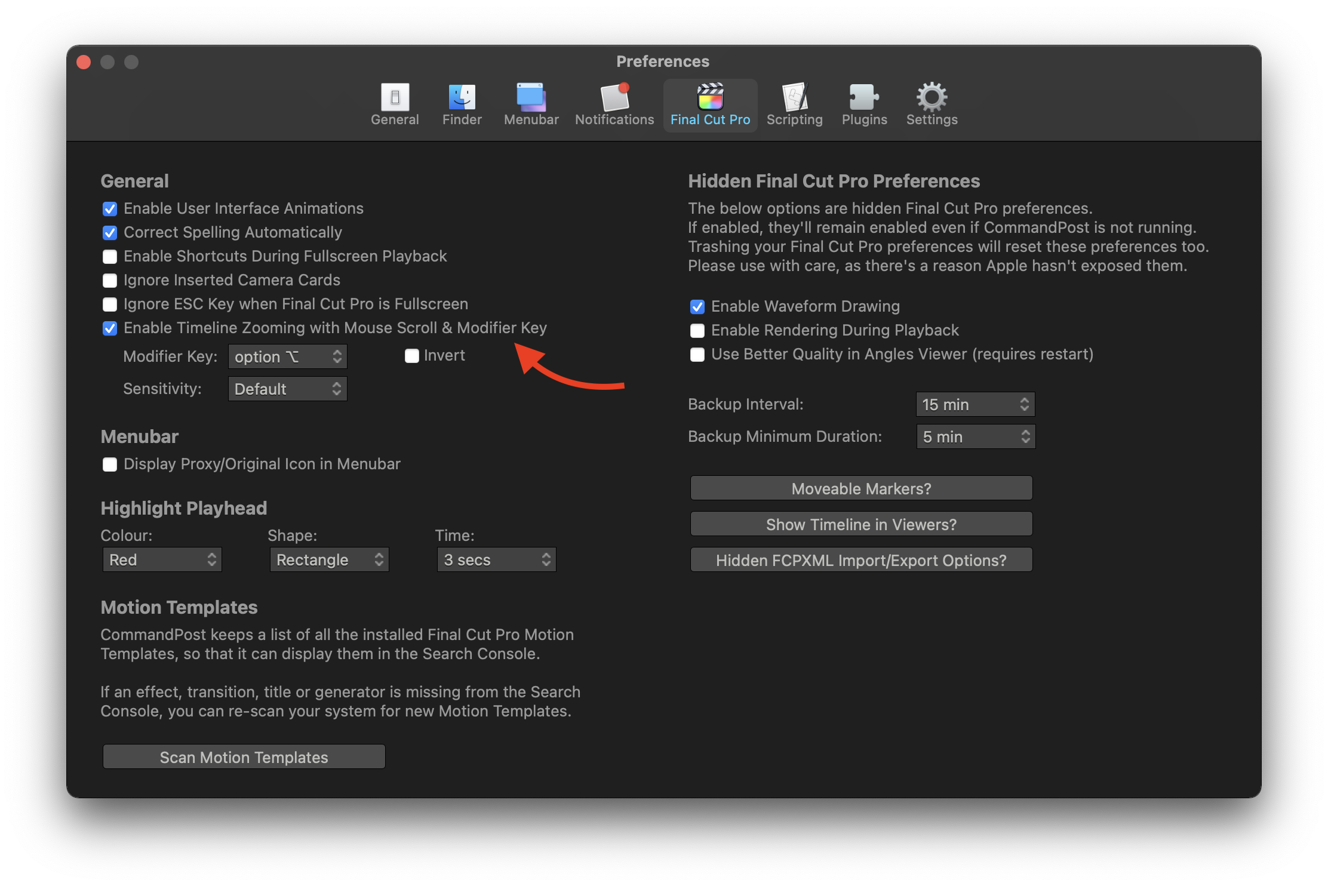Click the Notifications toolbar icon
The image size is (1328, 886).
pyautogui.click(x=614, y=98)
